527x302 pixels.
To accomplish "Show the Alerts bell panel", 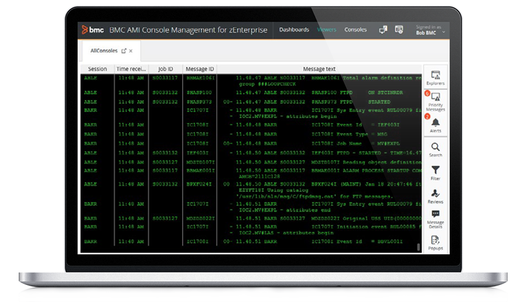I will pos(435,124).
